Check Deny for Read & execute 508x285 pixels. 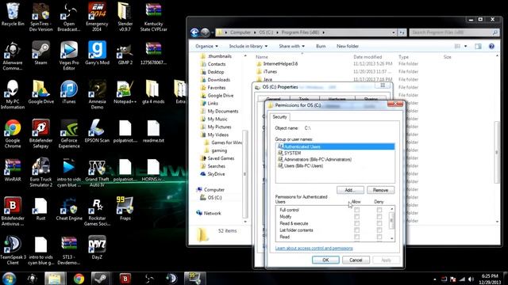(x=379, y=223)
